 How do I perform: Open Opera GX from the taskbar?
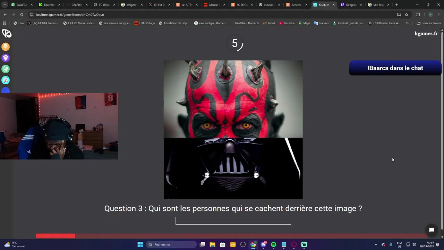(x=294, y=244)
